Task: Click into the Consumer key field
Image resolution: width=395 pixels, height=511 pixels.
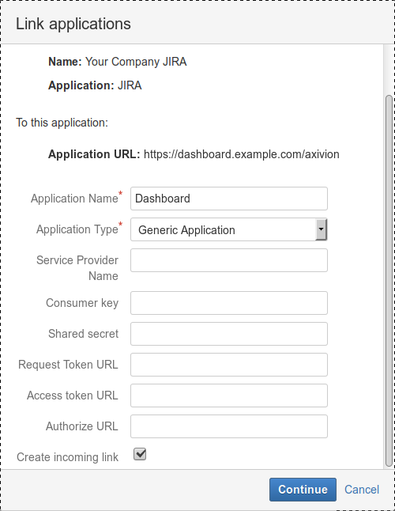Action: coord(229,303)
